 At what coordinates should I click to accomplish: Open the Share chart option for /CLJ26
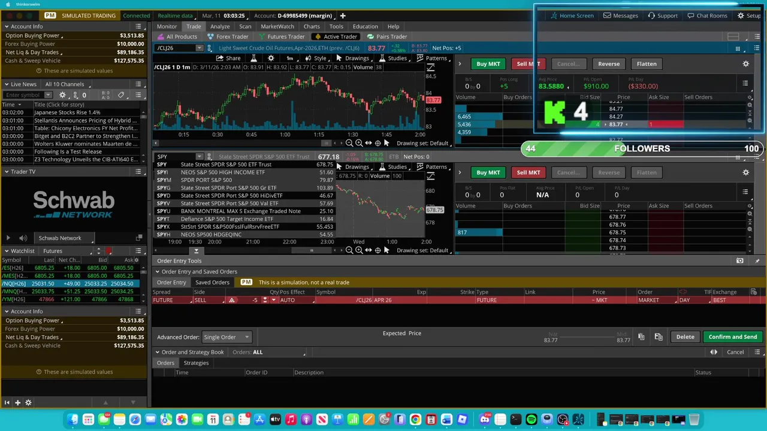pyautogui.click(x=228, y=58)
